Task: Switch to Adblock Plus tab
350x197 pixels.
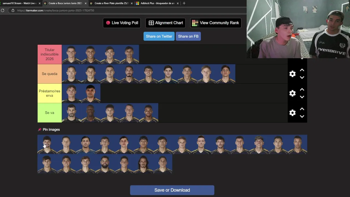Action: click(157, 3)
